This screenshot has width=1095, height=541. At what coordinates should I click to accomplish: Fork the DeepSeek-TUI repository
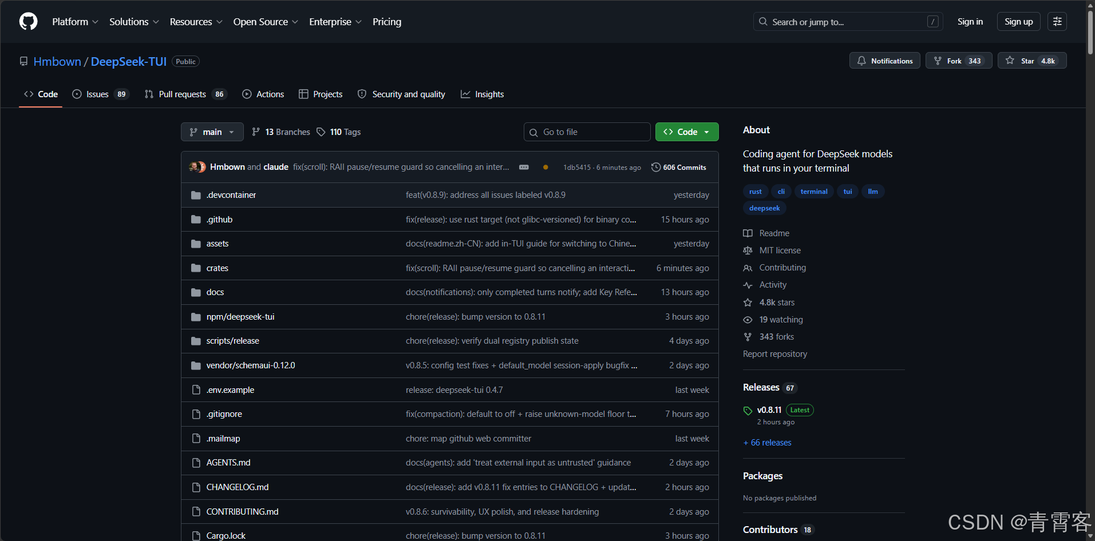(x=959, y=61)
